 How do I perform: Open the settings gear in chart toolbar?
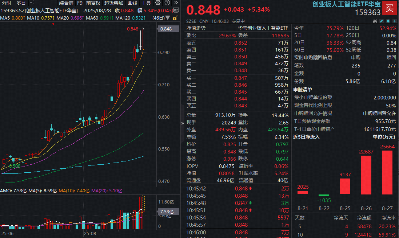click(x=158, y=3)
